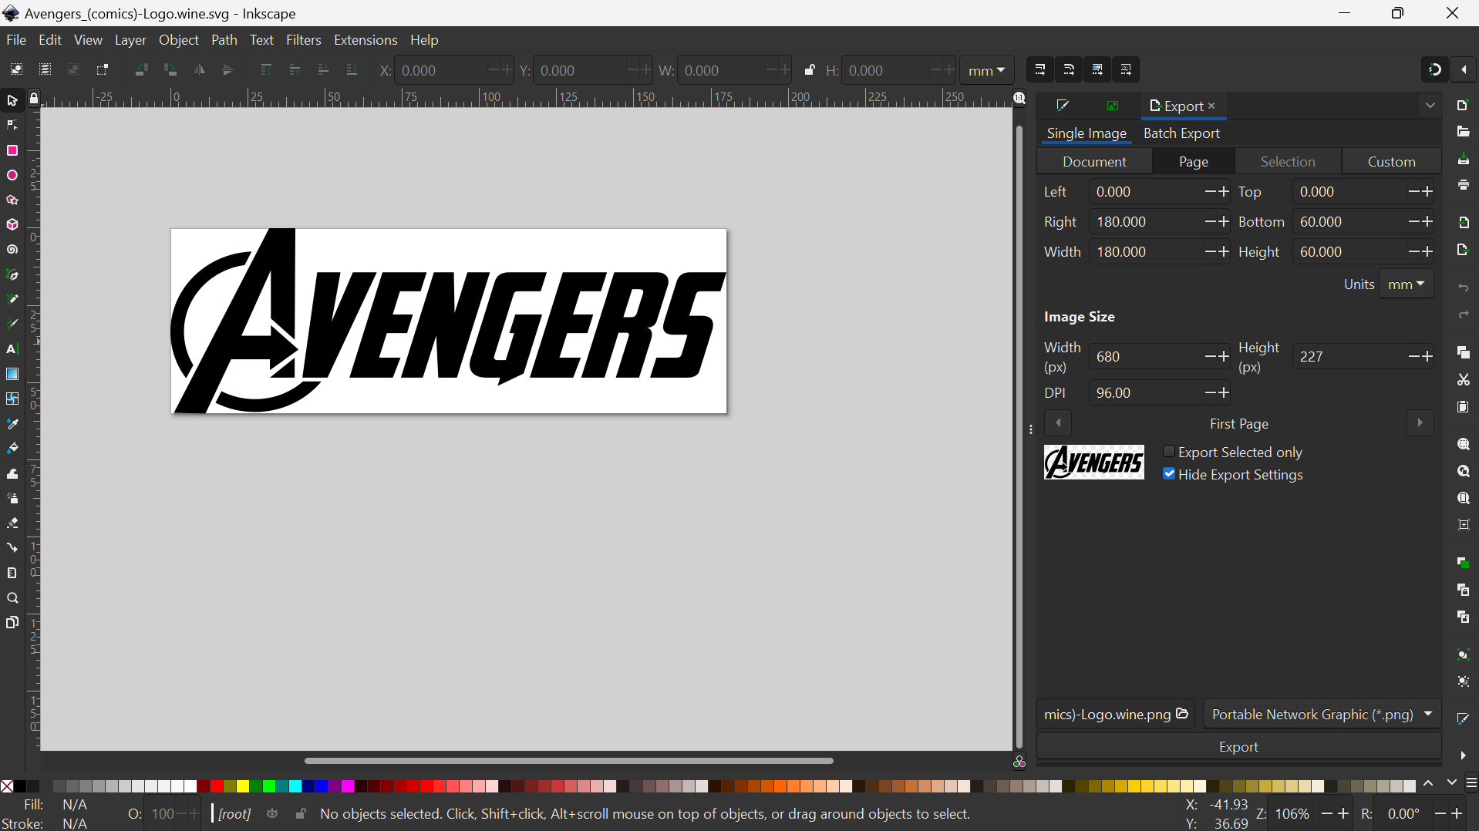Select the Connector tool
Viewport: 1479px width, 831px height.
pyautogui.click(x=12, y=548)
